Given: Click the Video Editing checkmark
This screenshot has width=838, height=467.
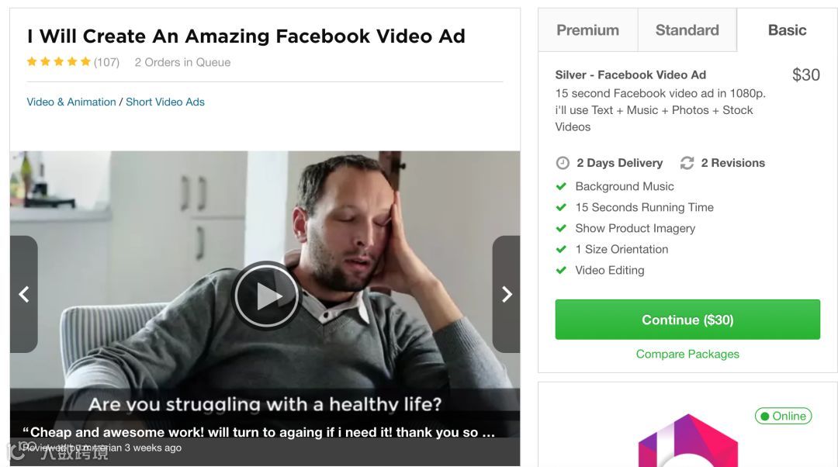Looking at the screenshot, I should point(561,271).
